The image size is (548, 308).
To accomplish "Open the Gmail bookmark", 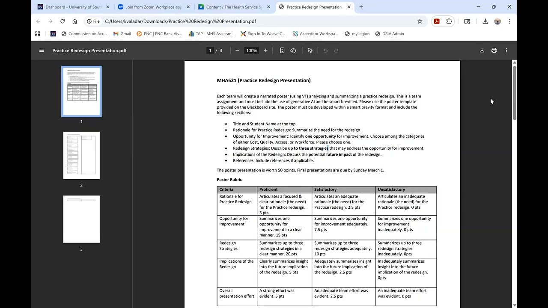I will point(122,34).
